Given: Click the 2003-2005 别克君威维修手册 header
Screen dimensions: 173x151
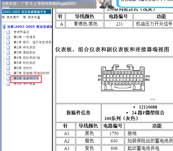Looking at the screenshot, I should tap(27, 12).
